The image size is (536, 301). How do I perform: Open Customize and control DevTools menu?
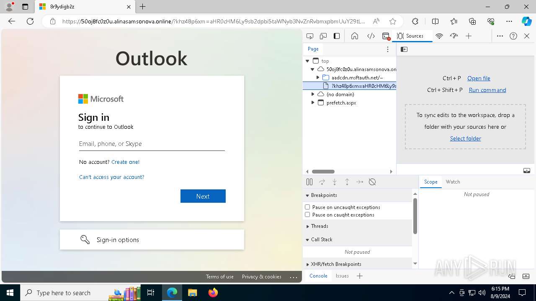[500, 36]
